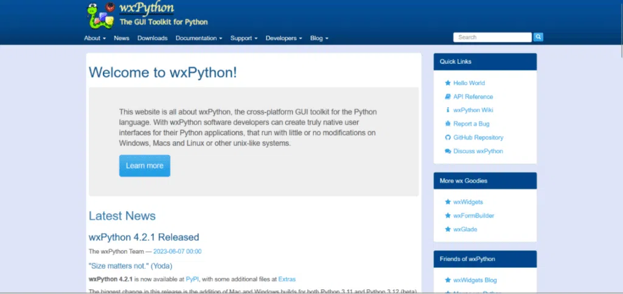Click the chat icon beside Discuss wxPython

coord(448,151)
